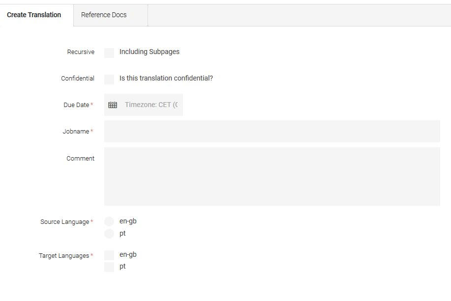This screenshot has width=451, height=301.
Task: Switch to the Reference Docs tab
Action: (x=104, y=15)
